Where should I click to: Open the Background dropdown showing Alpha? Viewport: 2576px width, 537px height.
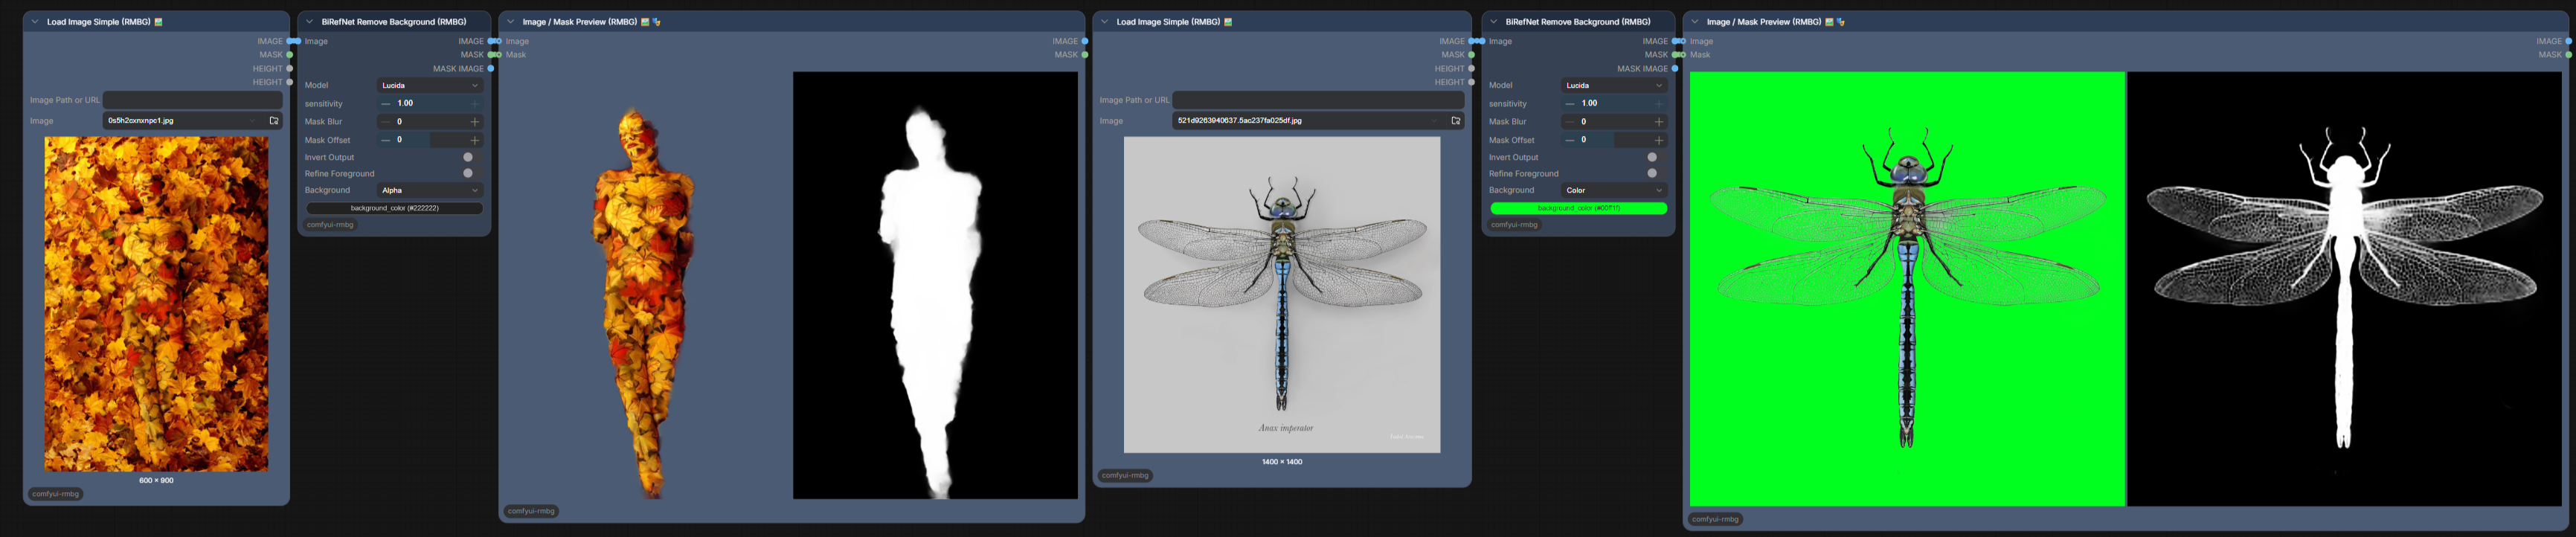coord(430,190)
